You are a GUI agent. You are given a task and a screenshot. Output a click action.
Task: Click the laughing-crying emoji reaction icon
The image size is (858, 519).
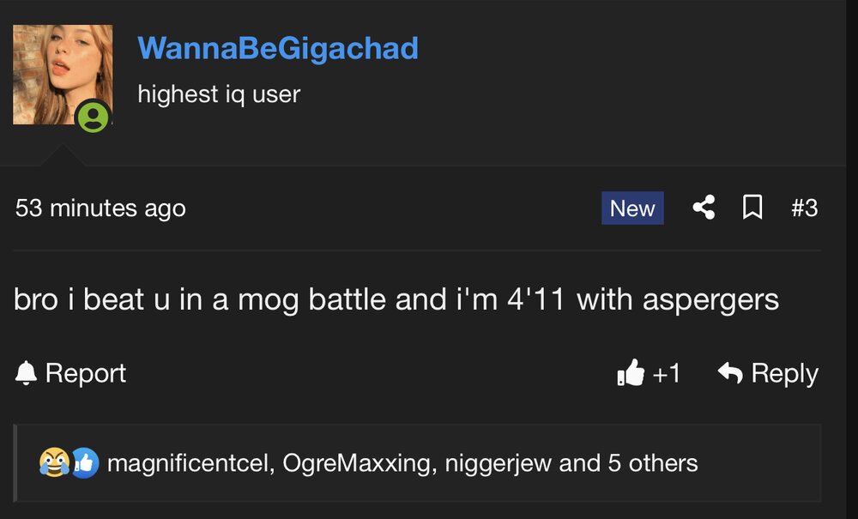pyautogui.click(x=53, y=463)
